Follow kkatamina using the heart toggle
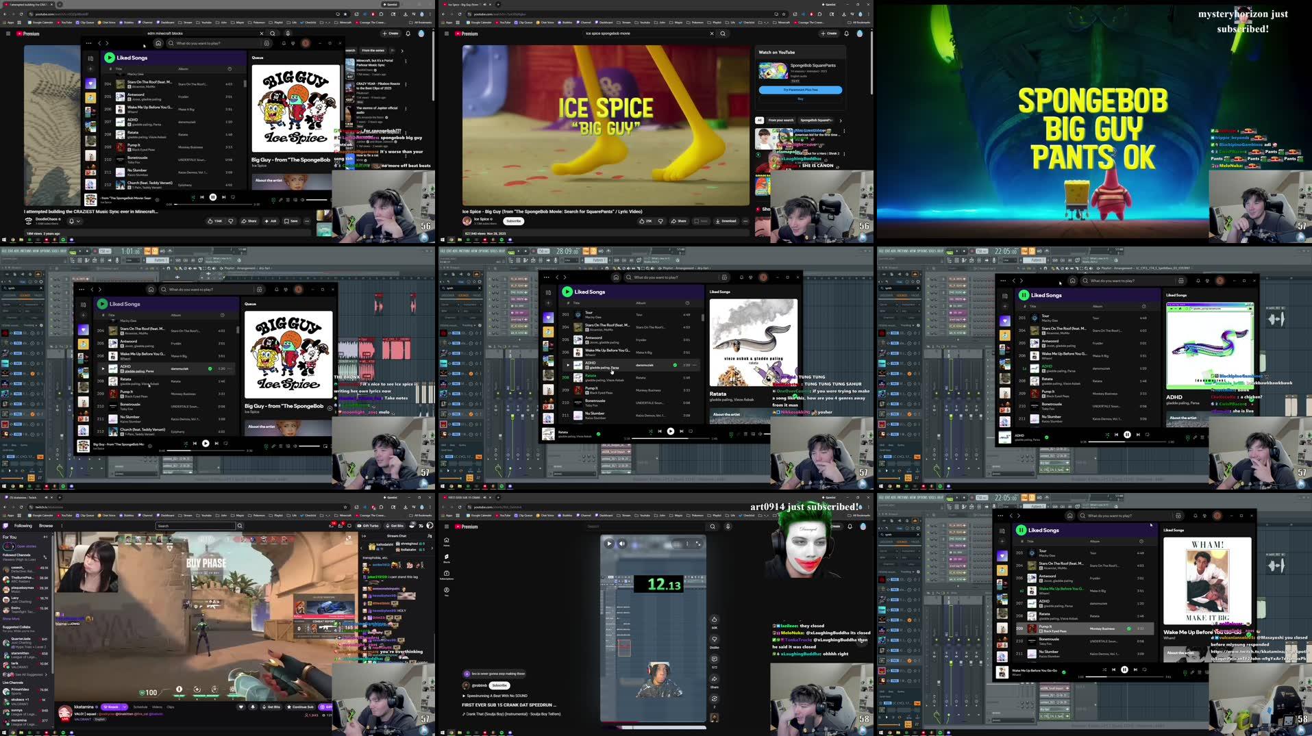1312x736 pixels. (240, 707)
